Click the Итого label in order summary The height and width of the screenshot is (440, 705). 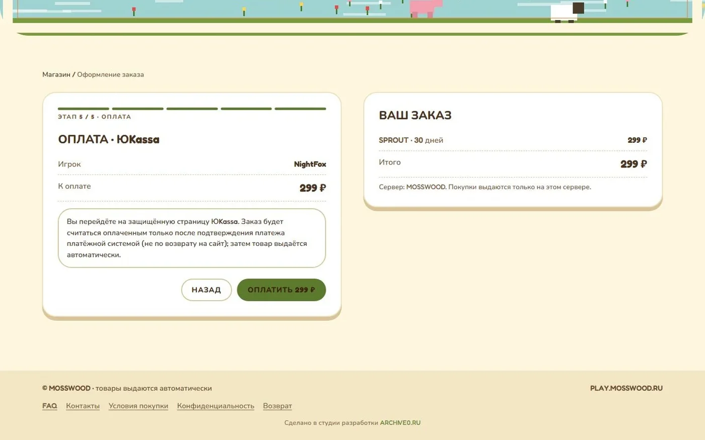(390, 162)
